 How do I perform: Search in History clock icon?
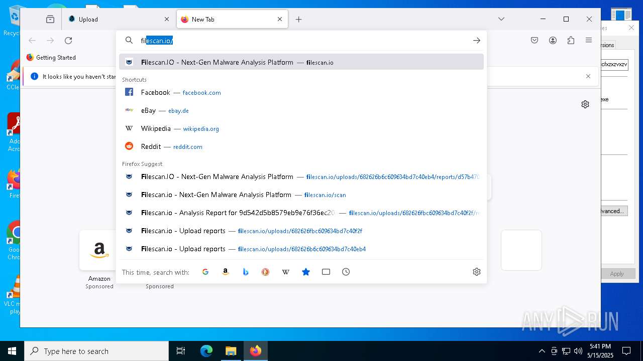pos(346,272)
